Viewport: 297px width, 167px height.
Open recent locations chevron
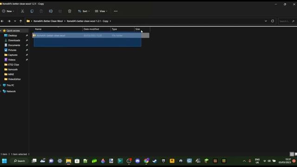[15, 21]
